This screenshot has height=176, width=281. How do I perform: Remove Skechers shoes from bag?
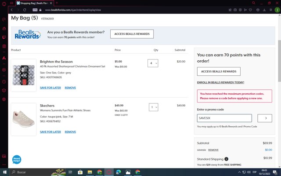(x=70, y=132)
